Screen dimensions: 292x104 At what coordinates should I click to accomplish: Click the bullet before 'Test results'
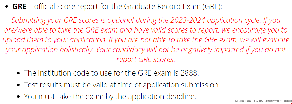[x=18, y=85]
